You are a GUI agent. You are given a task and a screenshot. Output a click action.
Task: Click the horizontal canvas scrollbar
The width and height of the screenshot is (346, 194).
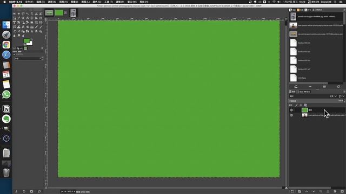(164, 188)
